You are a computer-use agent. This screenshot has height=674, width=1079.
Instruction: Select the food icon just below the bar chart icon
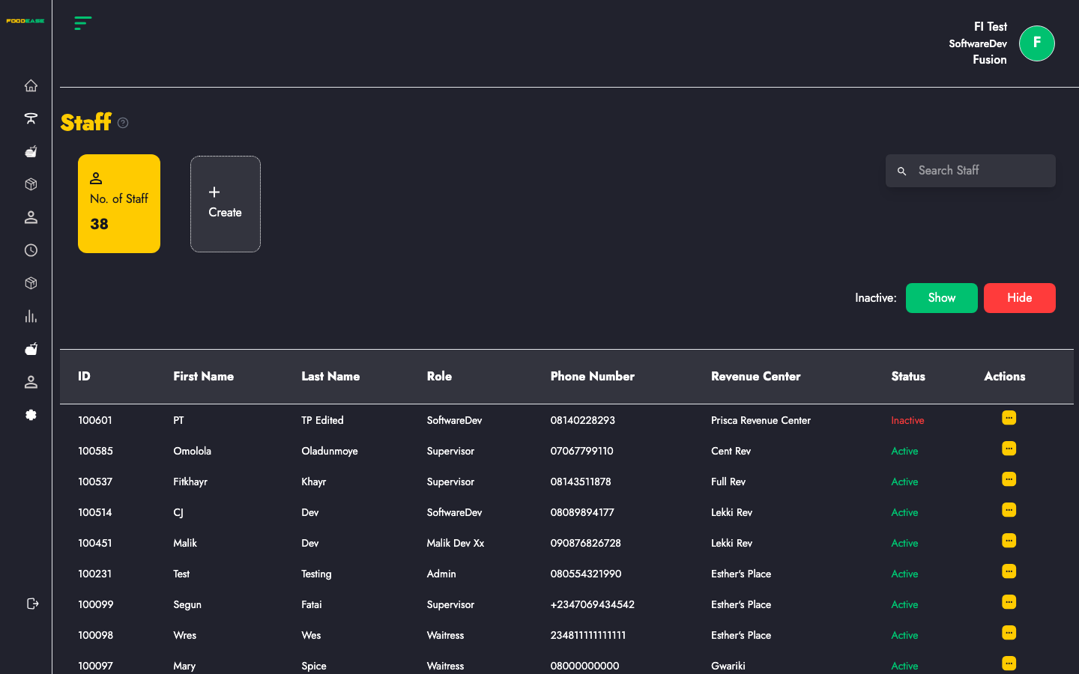[31, 349]
